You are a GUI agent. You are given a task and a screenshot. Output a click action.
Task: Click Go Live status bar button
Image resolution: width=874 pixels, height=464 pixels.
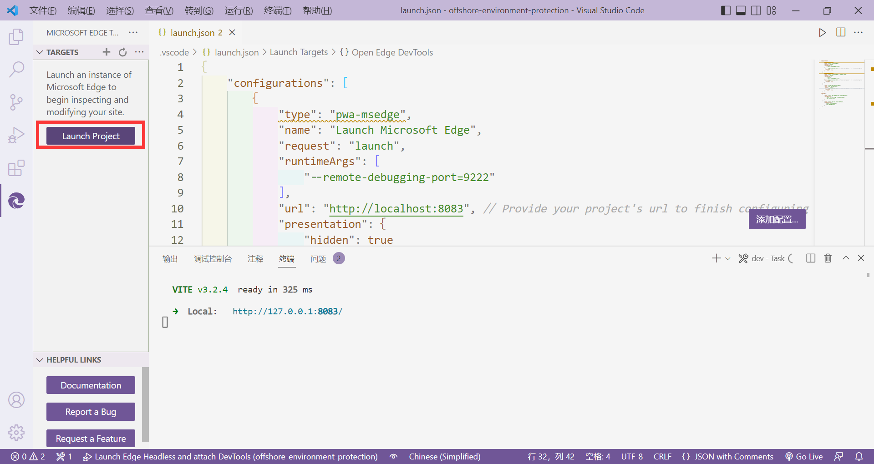pos(804,456)
